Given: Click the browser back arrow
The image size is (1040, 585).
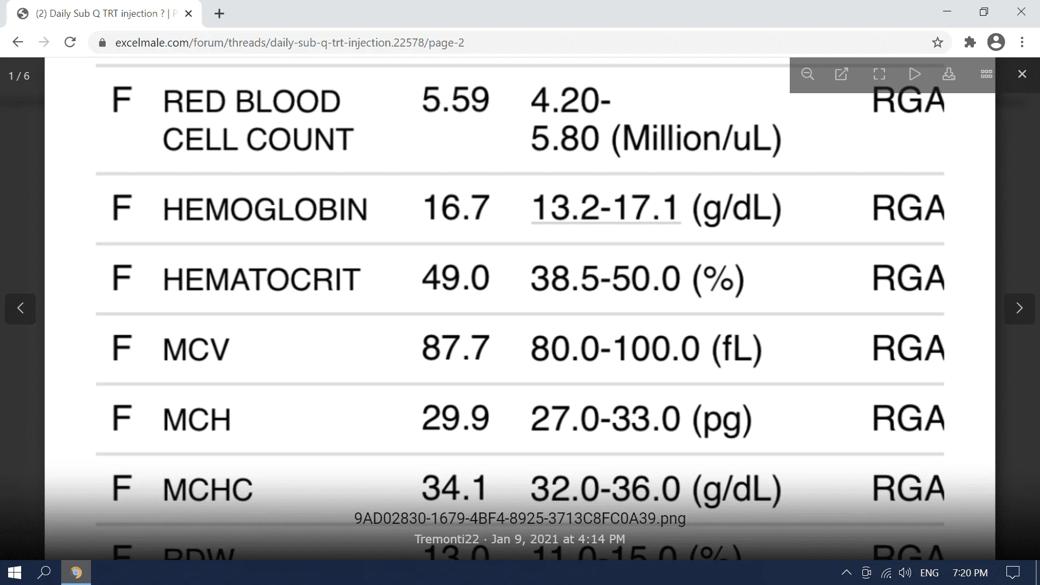Looking at the screenshot, I should pos(18,42).
